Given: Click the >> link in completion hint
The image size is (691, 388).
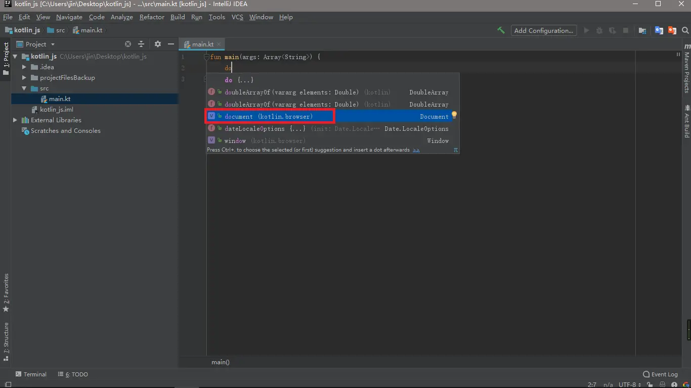Looking at the screenshot, I should pos(416,150).
